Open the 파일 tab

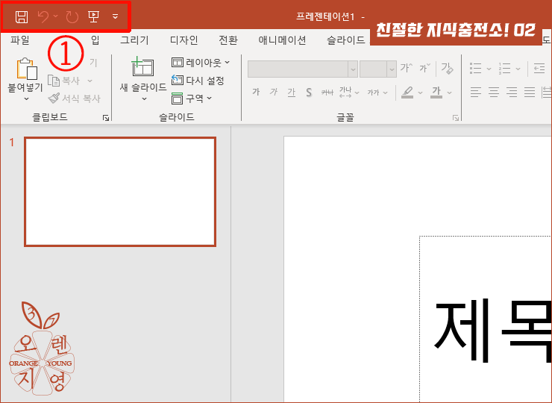coord(19,40)
